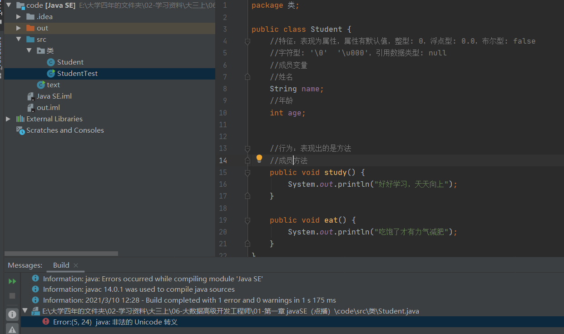This screenshot has width=564, height=334.
Task: Expand the out folder
Action: tap(19, 28)
